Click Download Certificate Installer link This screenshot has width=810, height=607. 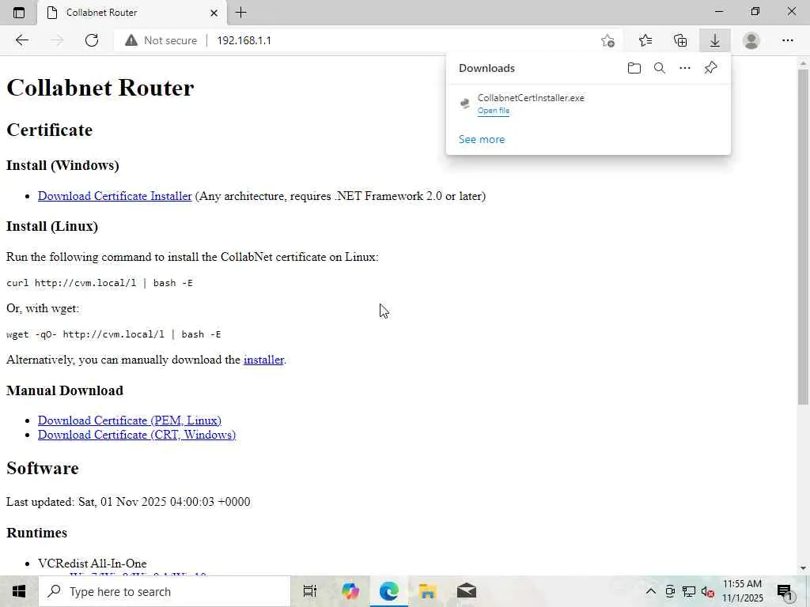pos(115,196)
